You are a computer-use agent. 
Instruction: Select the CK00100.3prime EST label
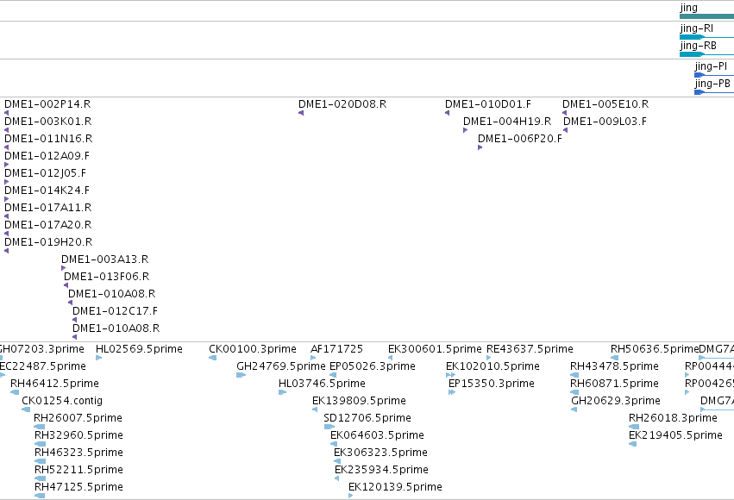coord(253,349)
